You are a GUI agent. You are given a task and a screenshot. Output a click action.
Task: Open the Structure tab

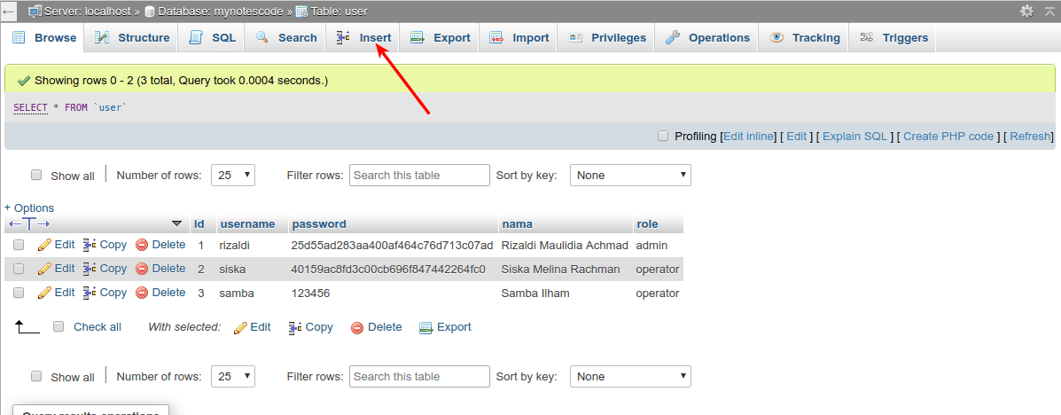tap(132, 38)
